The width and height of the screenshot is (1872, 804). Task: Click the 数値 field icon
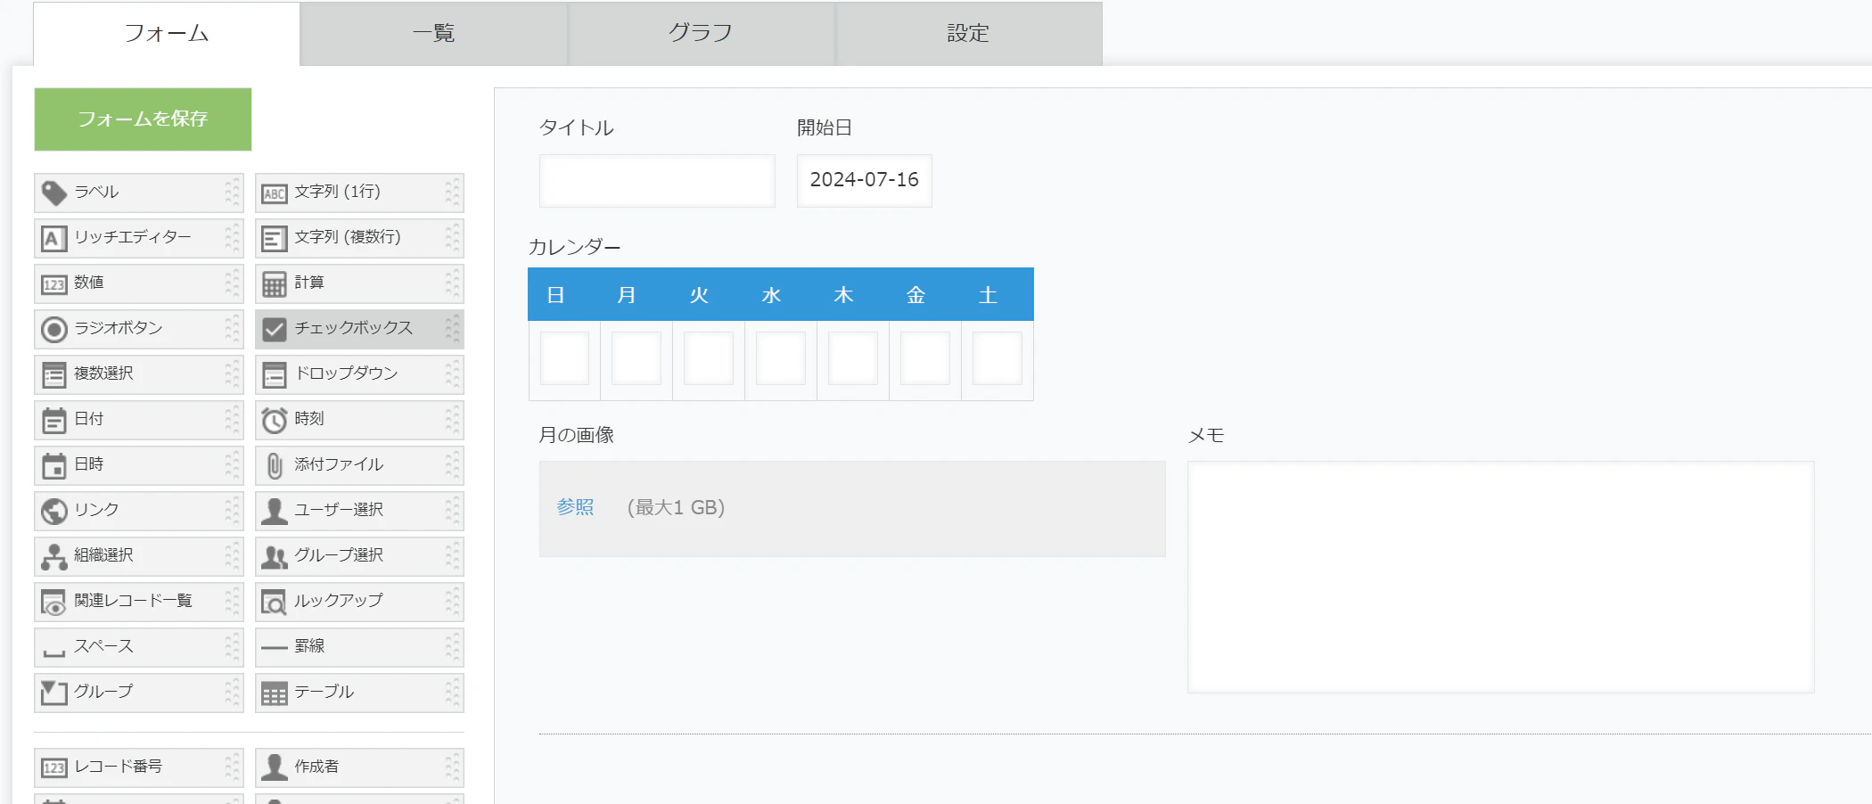coord(54,283)
